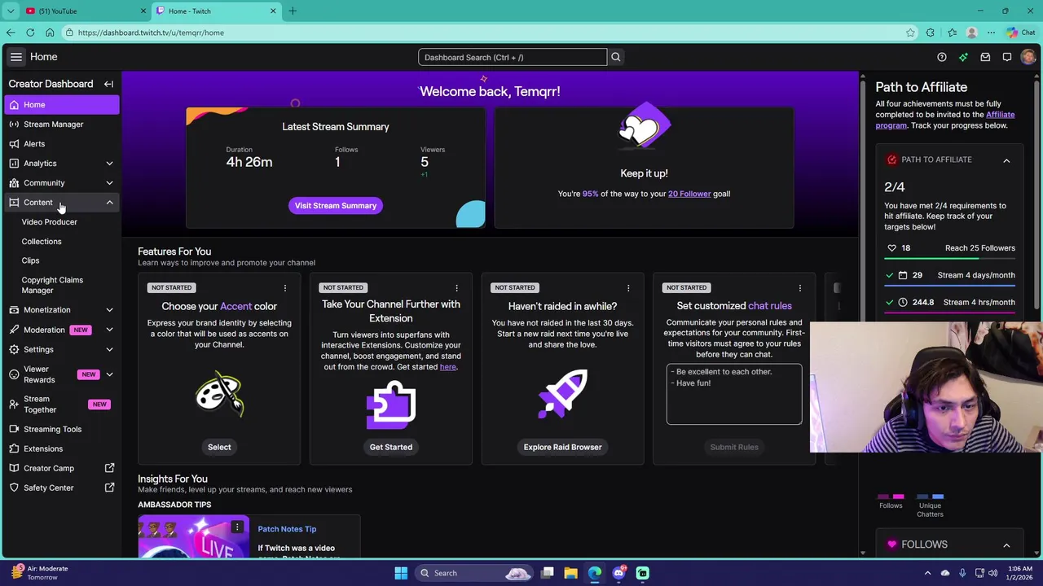Bookmark this page with the star icon
This screenshot has height=586, width=1043.
pyautogui.click(x=910, y=33)
